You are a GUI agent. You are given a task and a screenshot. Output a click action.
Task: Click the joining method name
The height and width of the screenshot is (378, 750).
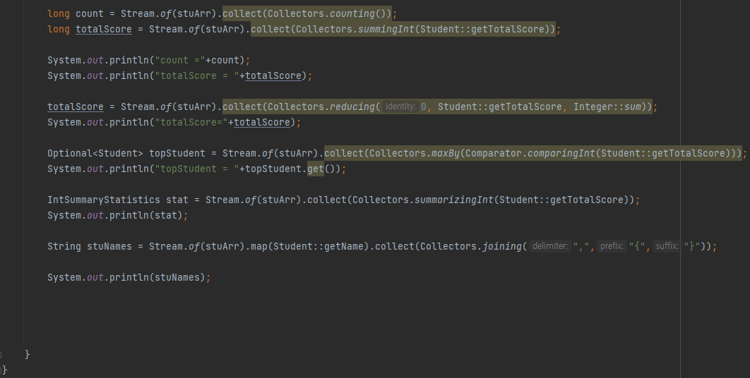pos(501,247)
